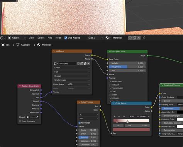Screen dimensions: 183x147
Task: Click Cylinder in the breadcrumb path
Action: (26, 45)
